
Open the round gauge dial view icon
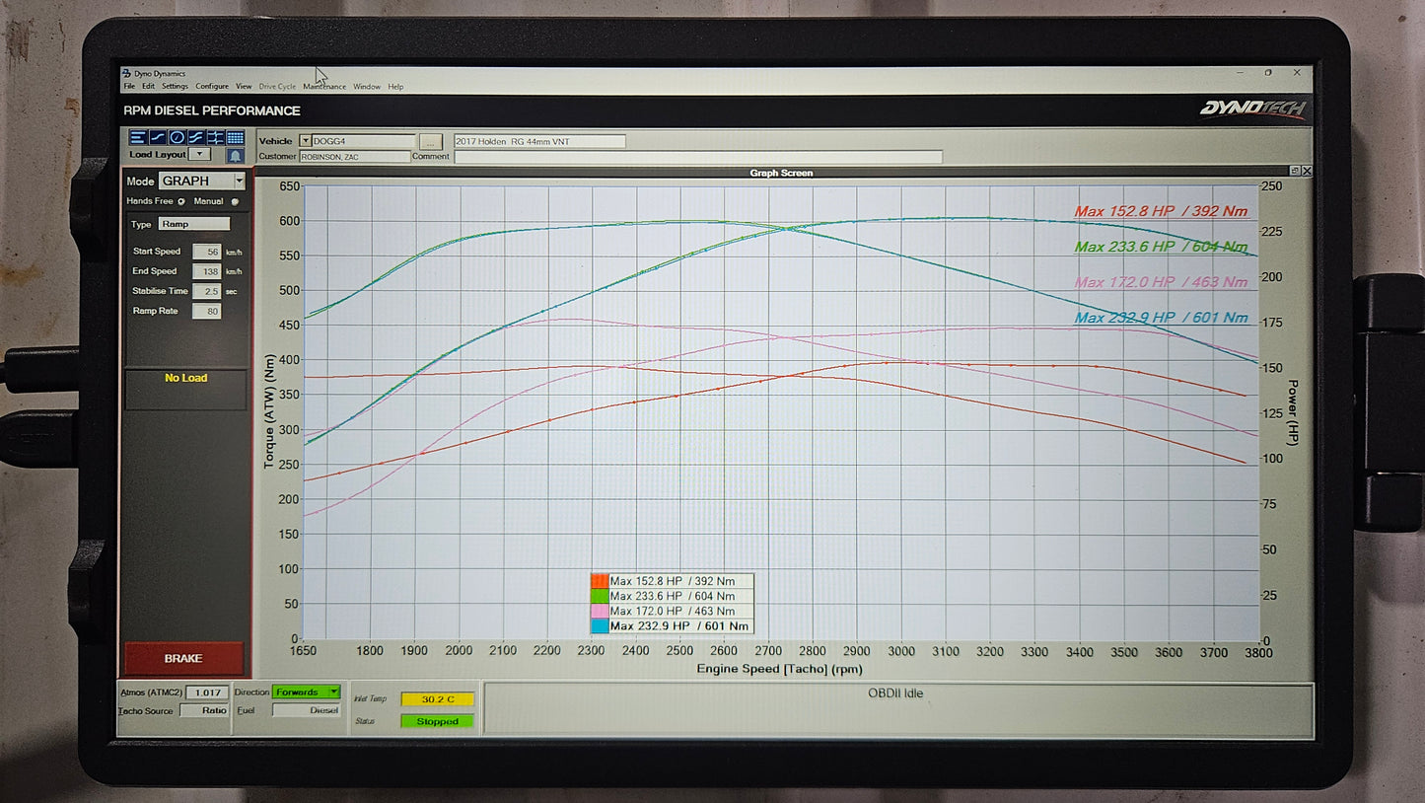click(177, 137)
